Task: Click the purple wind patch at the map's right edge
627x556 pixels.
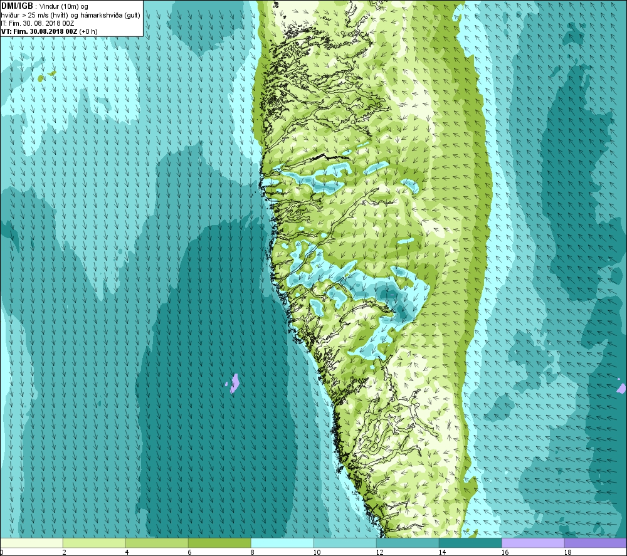Action: (x=622, y=388)
